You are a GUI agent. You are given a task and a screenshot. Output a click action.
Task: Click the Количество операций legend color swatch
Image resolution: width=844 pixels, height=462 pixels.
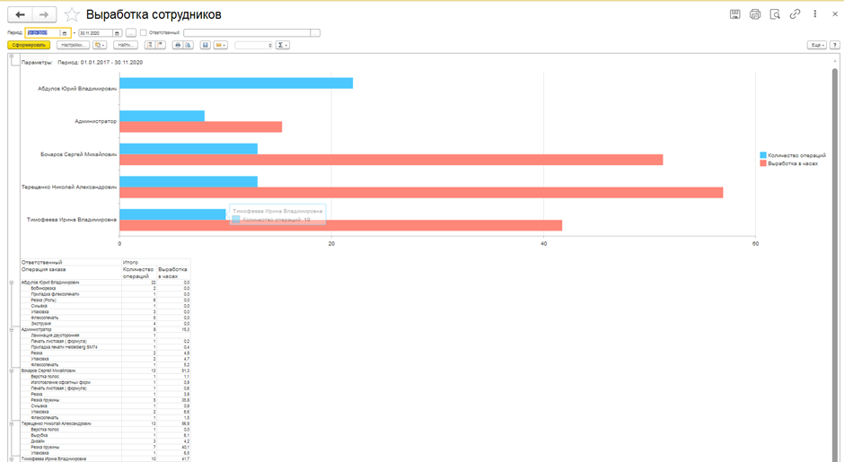[x=763, y=155]
